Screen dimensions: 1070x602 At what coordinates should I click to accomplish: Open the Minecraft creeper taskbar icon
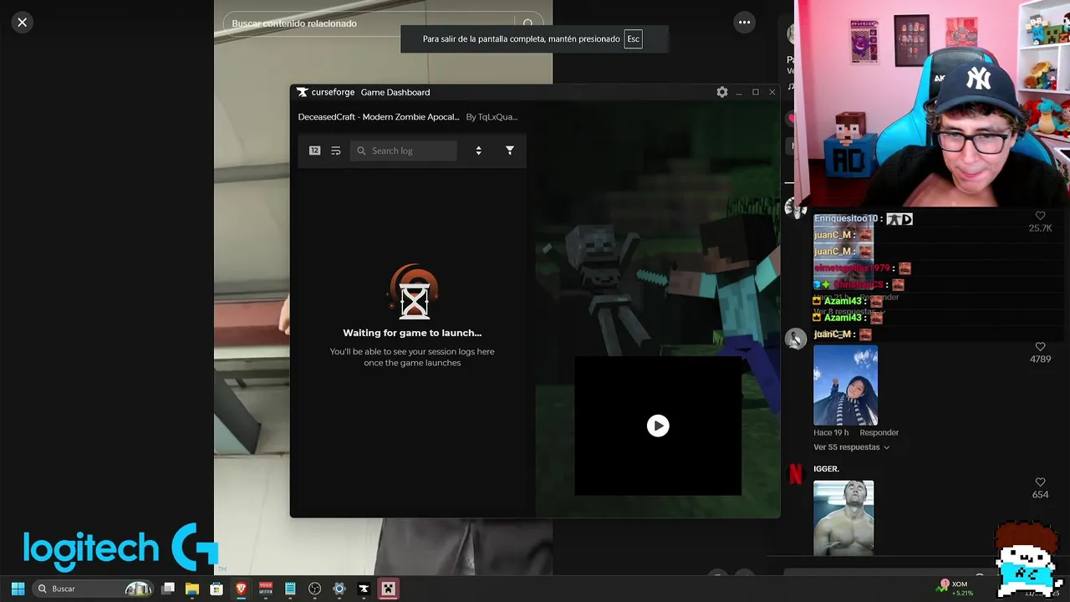point(388,589)
